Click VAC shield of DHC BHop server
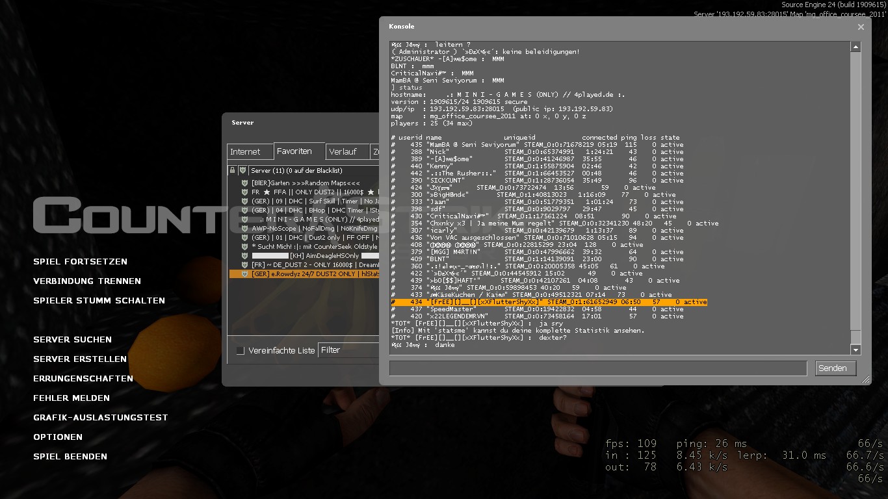 click(x=245, y=211)
